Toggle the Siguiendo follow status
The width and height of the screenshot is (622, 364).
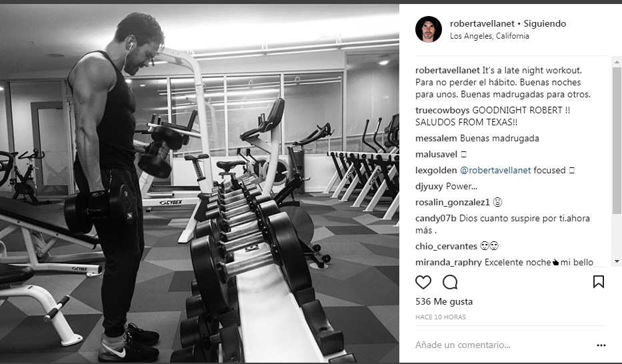[x=545, y=24]
